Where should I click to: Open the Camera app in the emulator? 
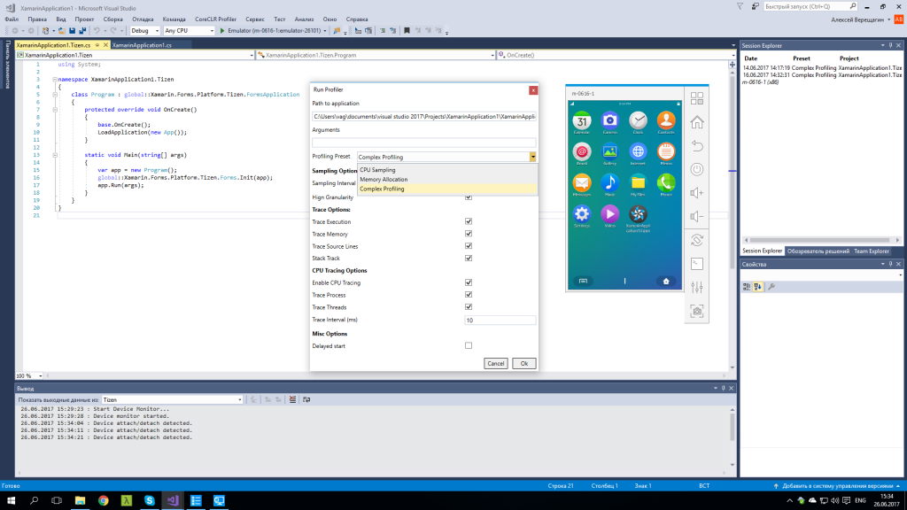pyautogui.click(x=609, y=122)
